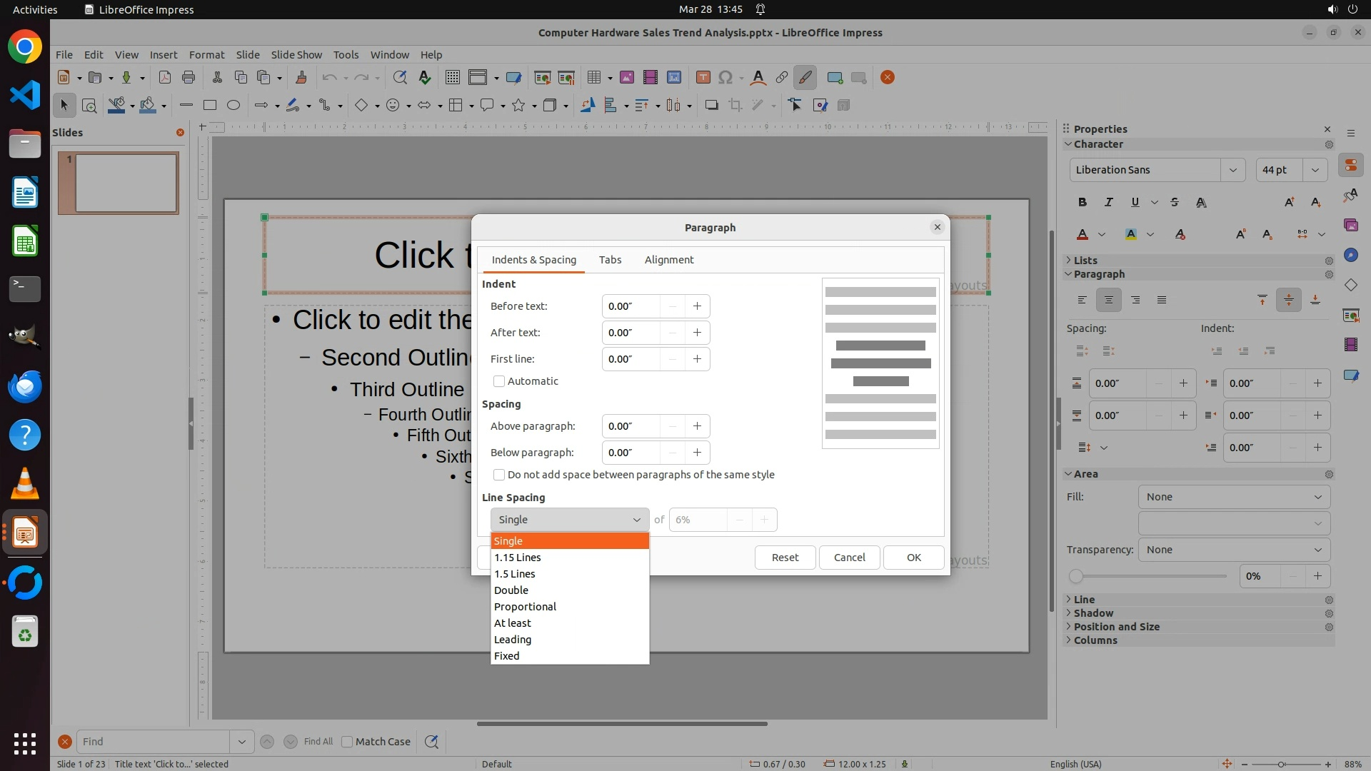
Task: Click the Cancel button in Paragraph dialog
Action: [849, 558]
